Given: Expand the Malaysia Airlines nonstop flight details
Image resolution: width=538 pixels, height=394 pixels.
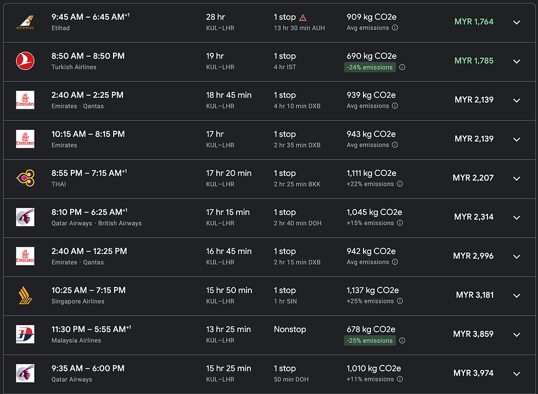Looking at the screenshot, I should [x=517, y=335].
